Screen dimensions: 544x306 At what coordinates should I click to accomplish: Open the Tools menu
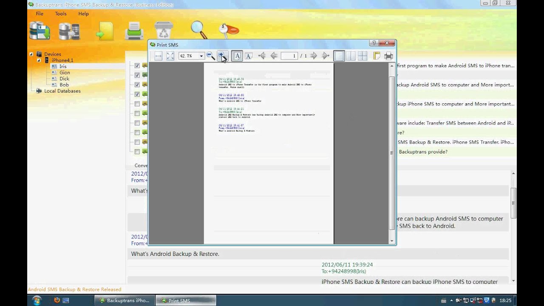tap(61, 14)
